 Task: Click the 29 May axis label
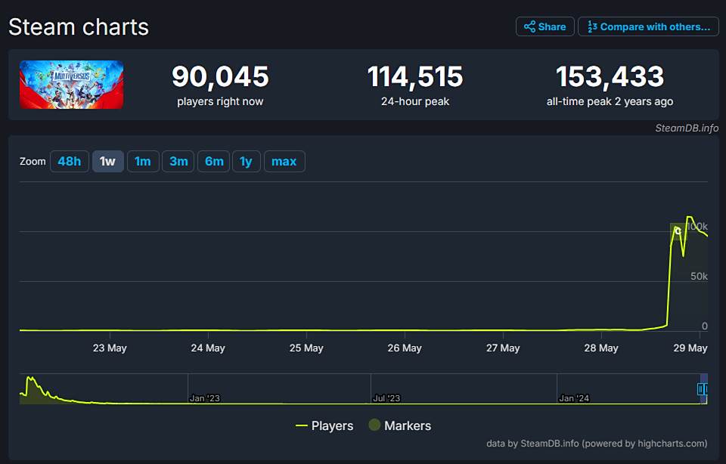[x=690, y=348]
